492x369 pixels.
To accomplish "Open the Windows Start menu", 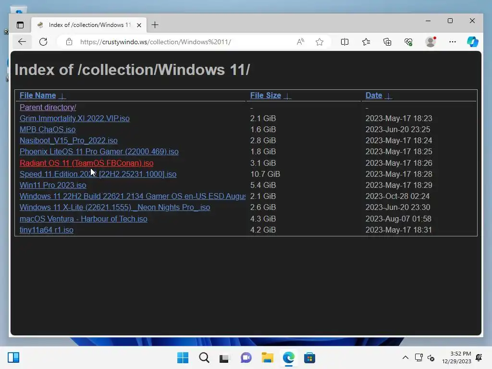I will click(183, 357).
